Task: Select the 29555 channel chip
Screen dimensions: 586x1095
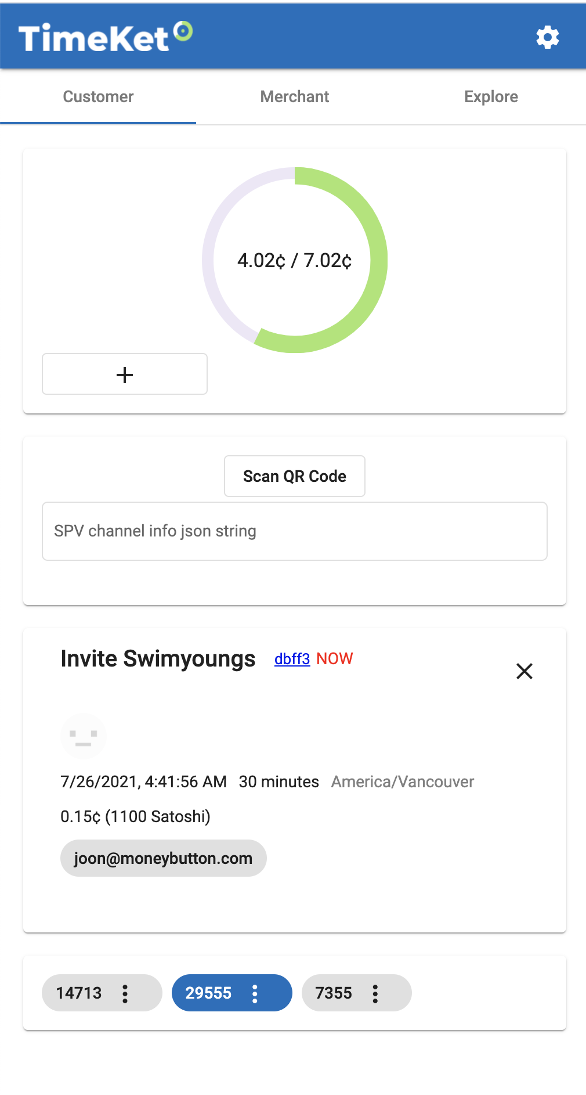Action: [x=208, y=993]
